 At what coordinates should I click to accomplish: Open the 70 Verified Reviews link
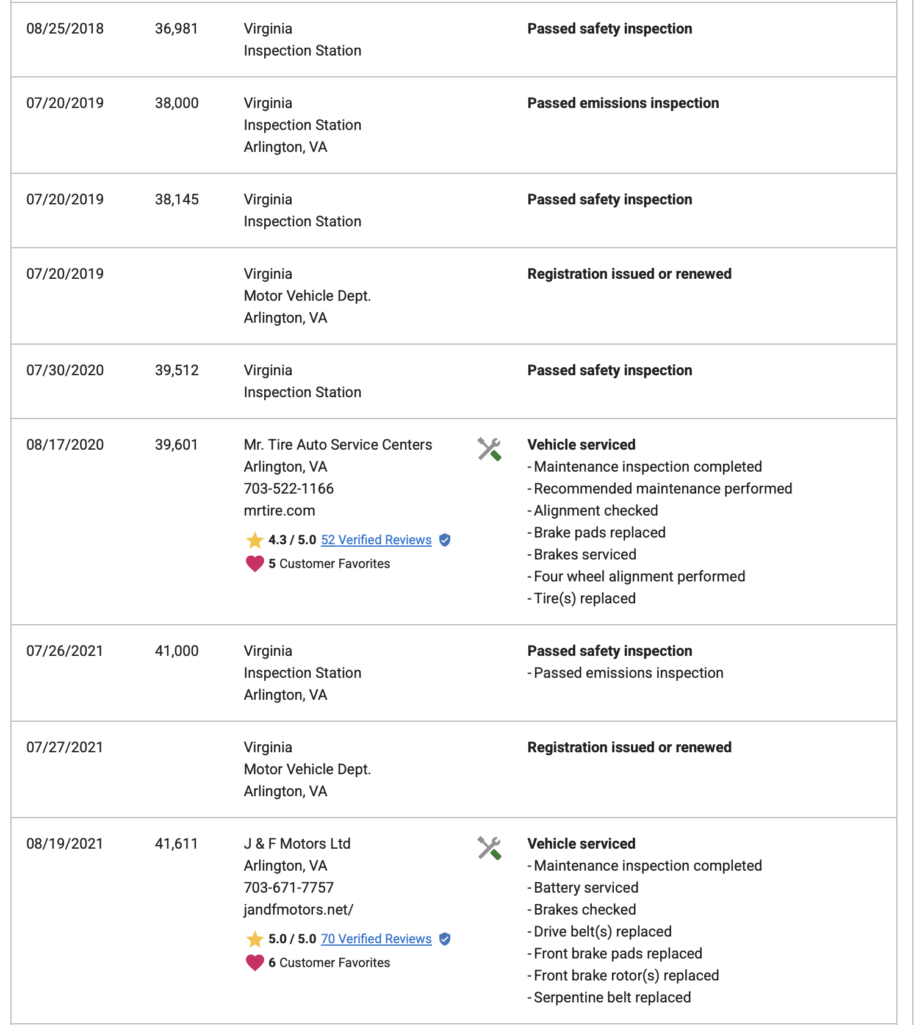(x=376, y=939)
